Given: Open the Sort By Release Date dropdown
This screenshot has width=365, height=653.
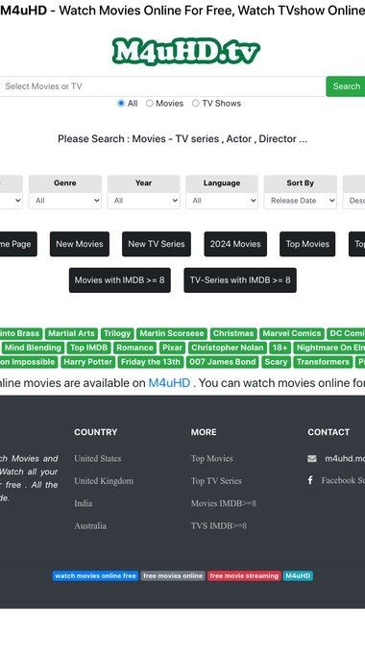Looking at the screenshot, I should pyautogui.click(x=300, y=201).
